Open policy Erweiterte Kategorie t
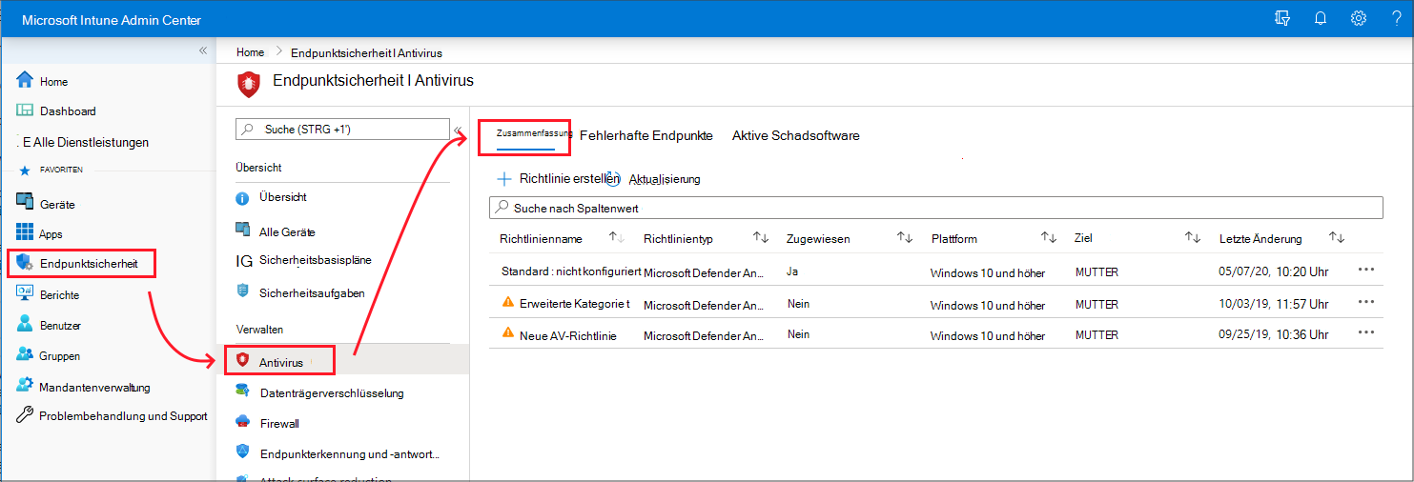The height and width of the screenshot is (482, 1414). click(575, 303)
